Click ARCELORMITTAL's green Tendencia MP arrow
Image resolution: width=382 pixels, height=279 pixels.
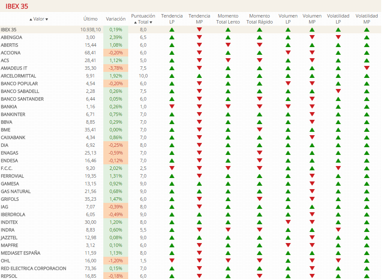tap(199, 76)
